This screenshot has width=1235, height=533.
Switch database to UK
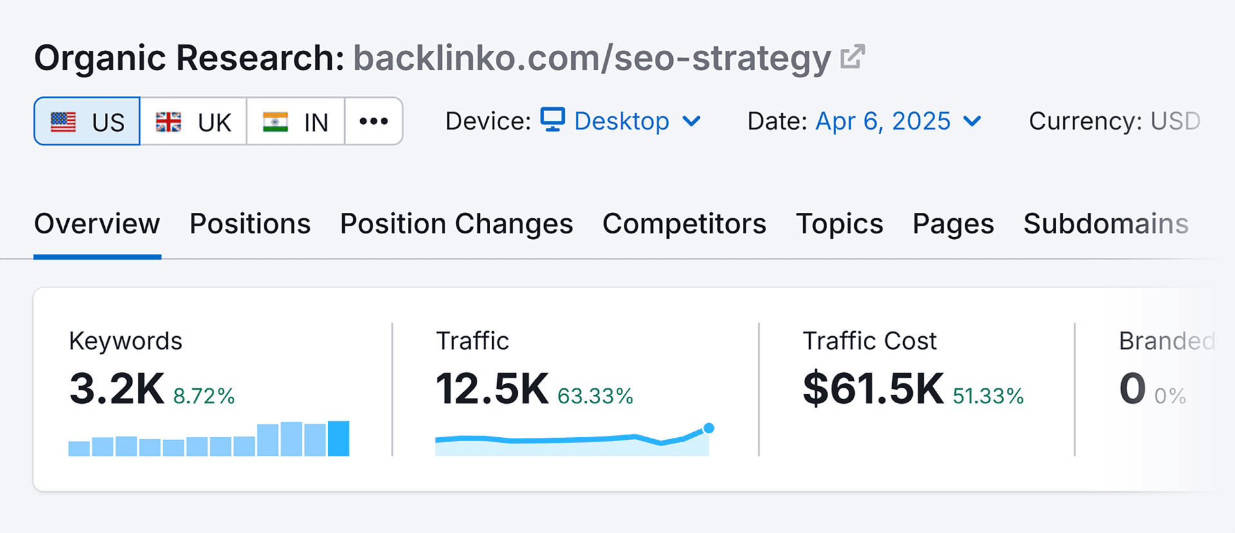[194, 122]
